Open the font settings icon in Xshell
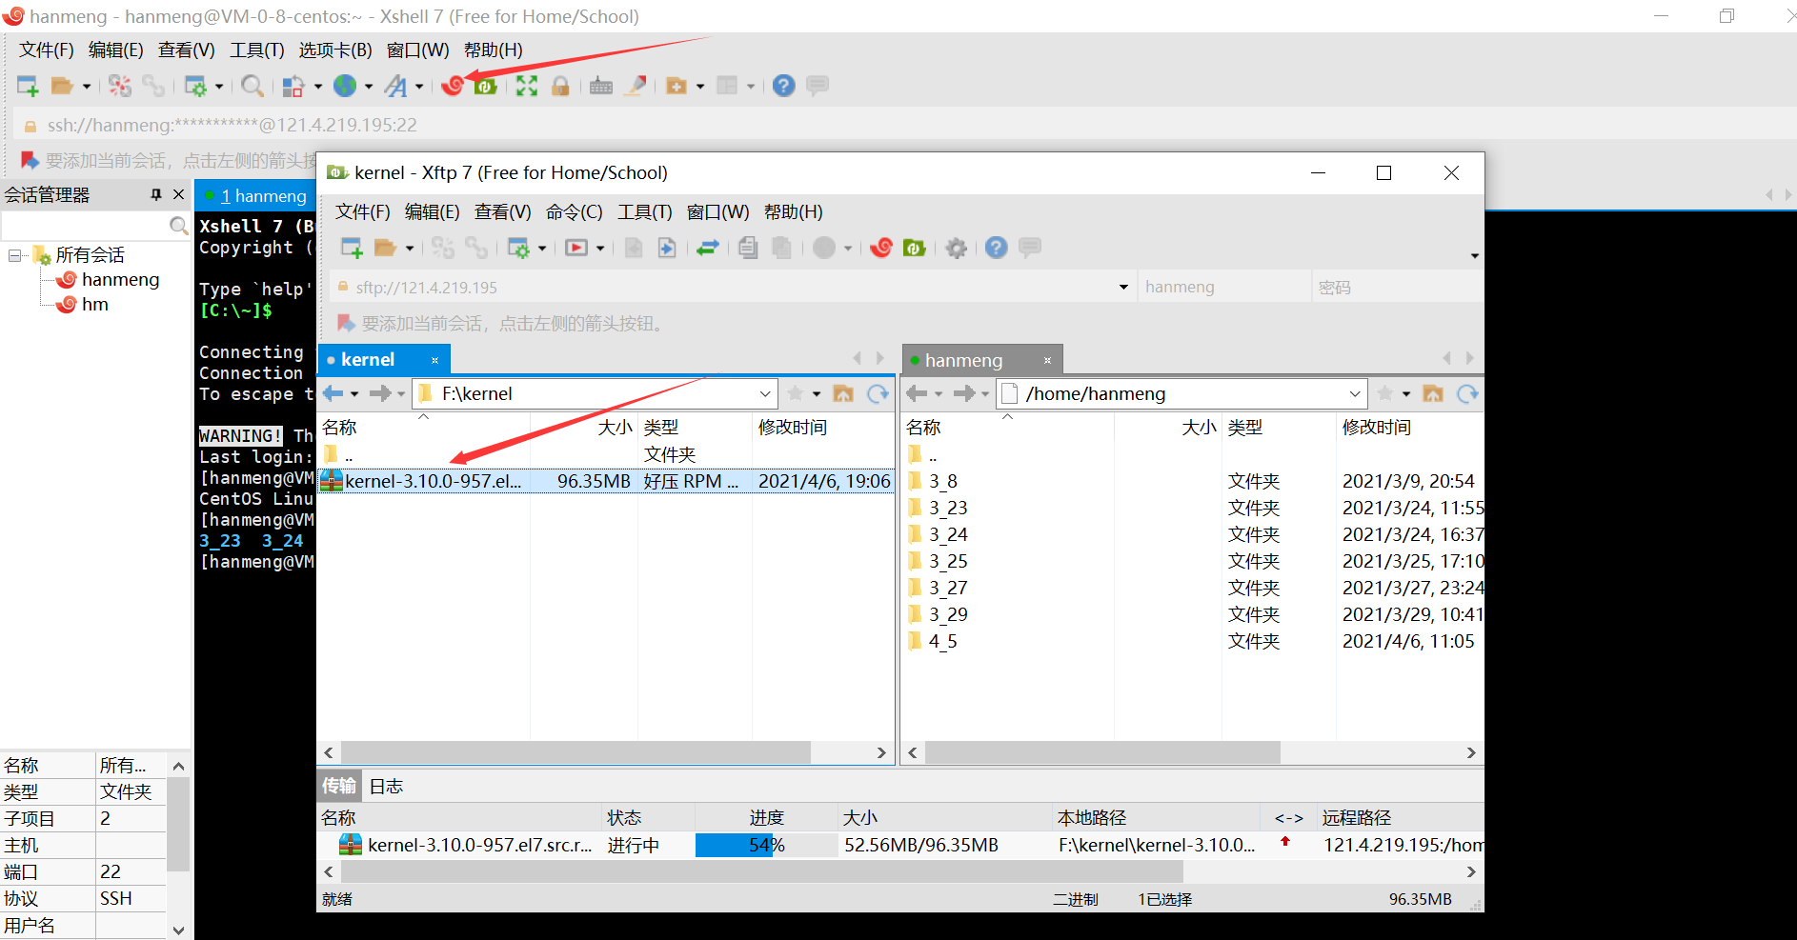 pyautogui.click(x=395, y=86)
